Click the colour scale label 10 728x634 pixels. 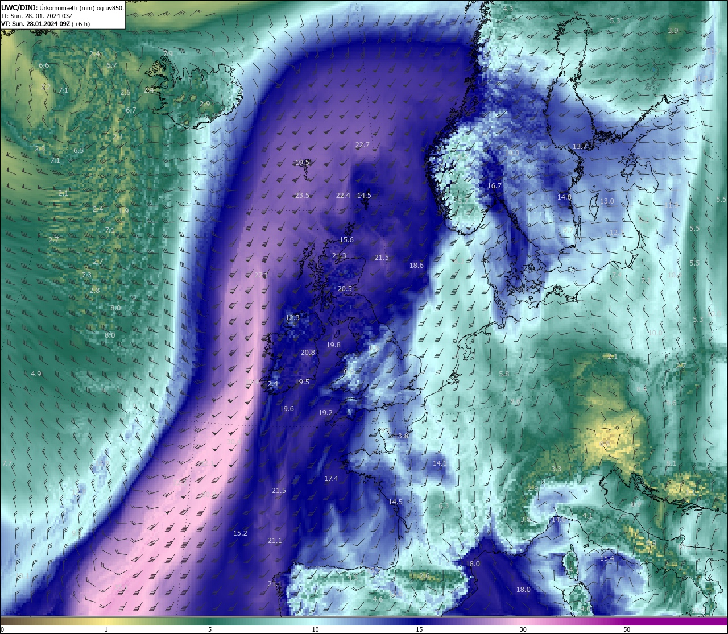pos(315,629)
